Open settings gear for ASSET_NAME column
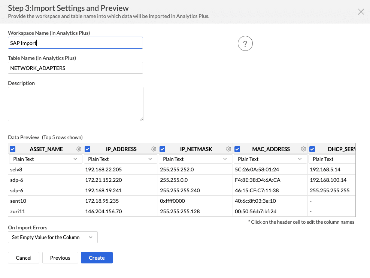370x278 pixels. tap(79, 149)
